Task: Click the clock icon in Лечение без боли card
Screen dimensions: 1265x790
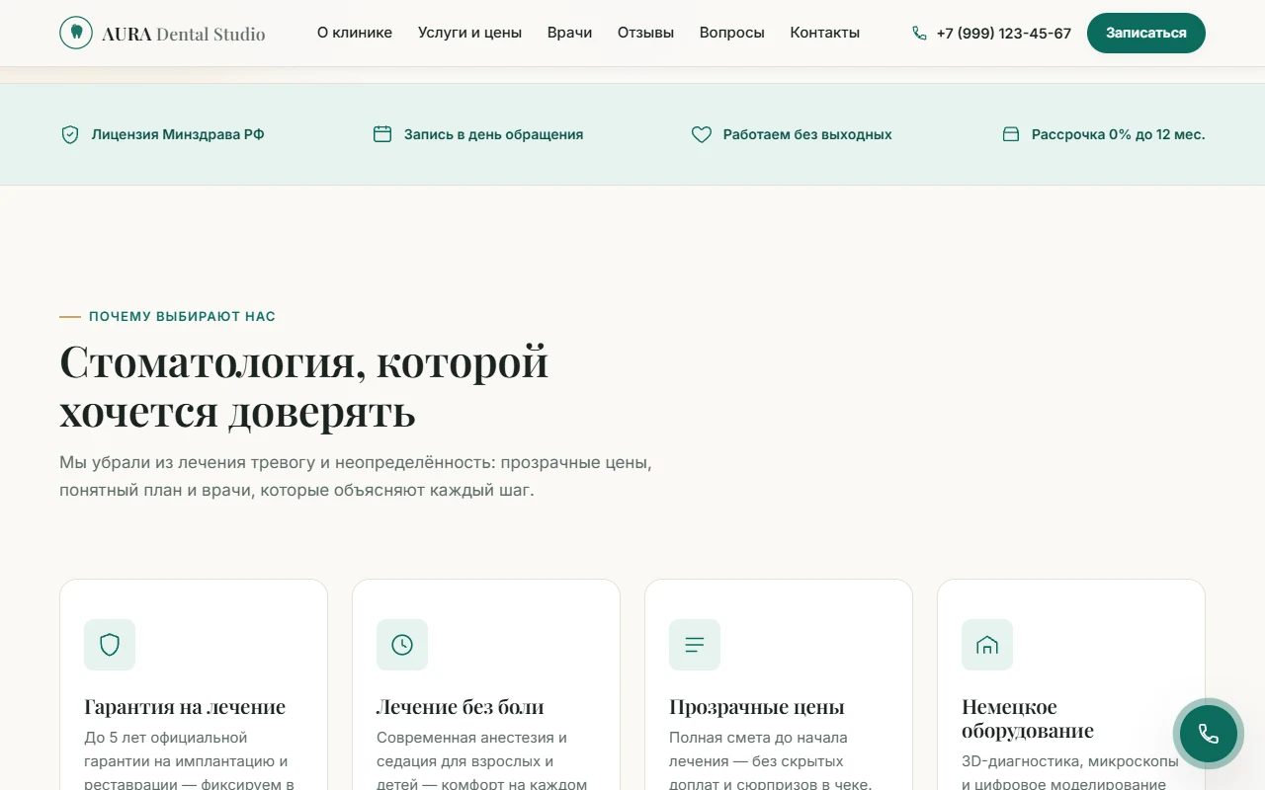Action: tap(402, 645)
